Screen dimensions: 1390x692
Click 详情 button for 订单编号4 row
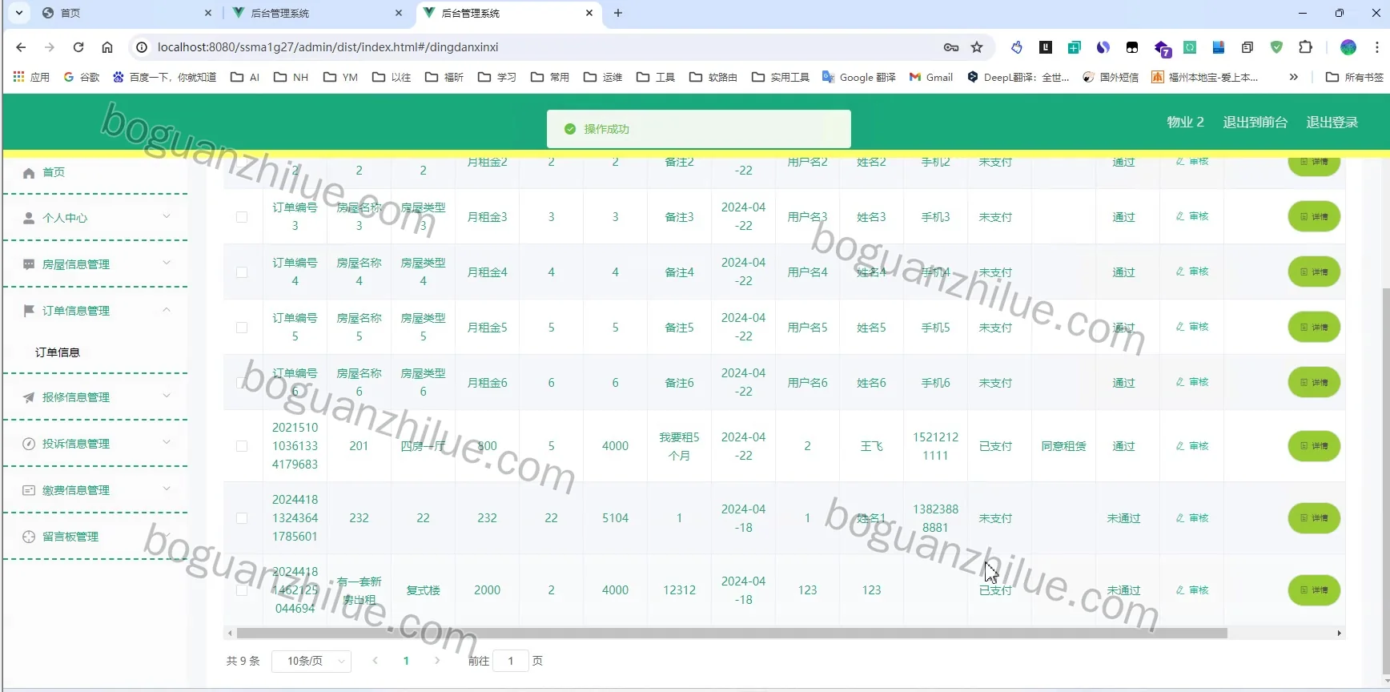tap(1314, 272)
